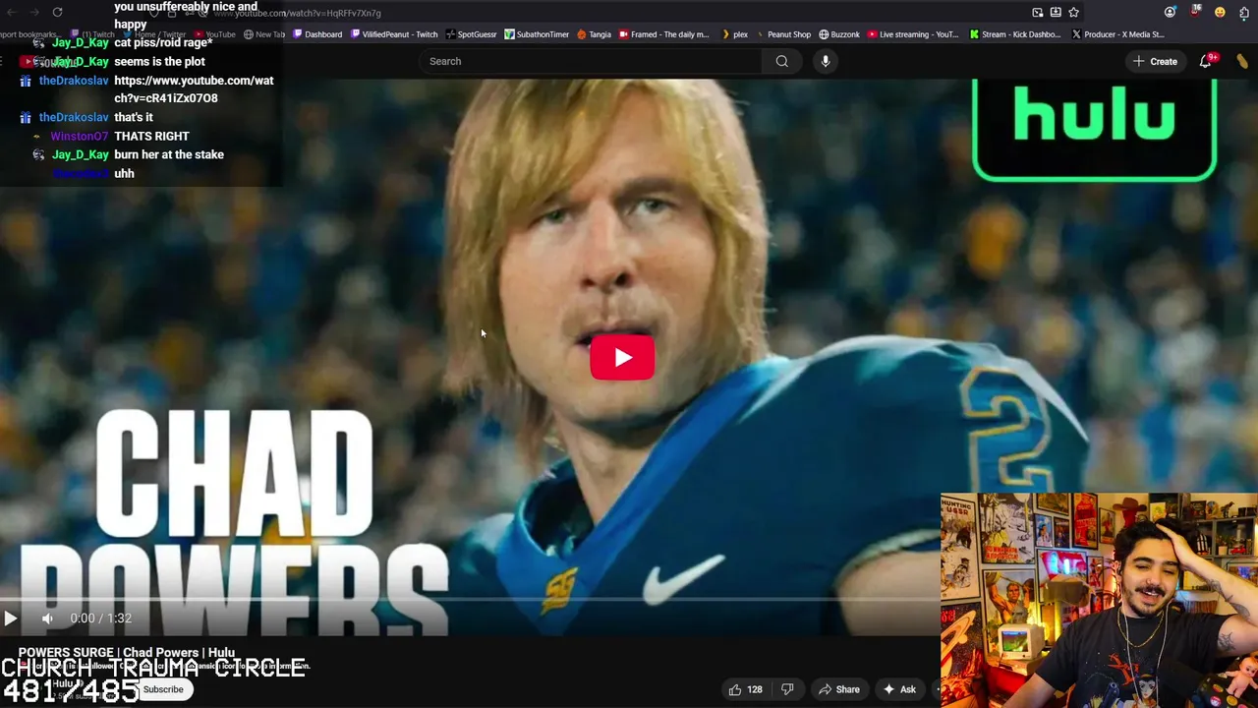
Task: Open theDrakoslav's YouTube link in chat
Action: click(x=194, y=89)
